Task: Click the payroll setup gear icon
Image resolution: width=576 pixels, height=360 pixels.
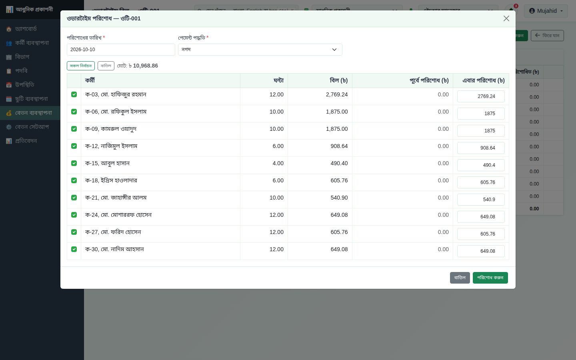Action: [9, 127]
